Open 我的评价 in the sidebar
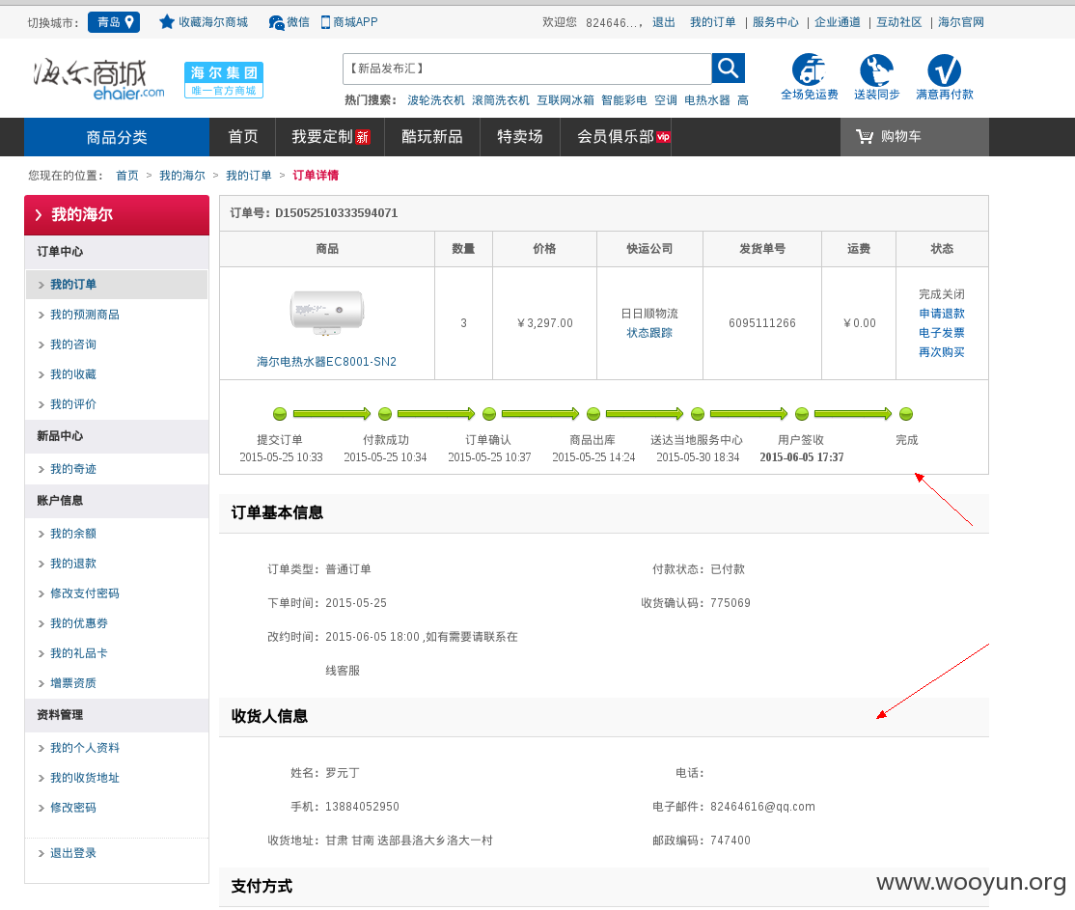 (72, 404)
